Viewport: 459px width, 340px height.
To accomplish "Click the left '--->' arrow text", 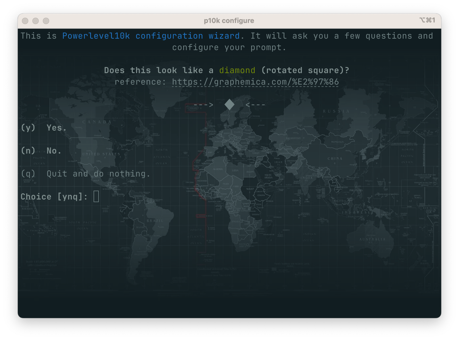I will pyautogui.click(x=203, y=105).
